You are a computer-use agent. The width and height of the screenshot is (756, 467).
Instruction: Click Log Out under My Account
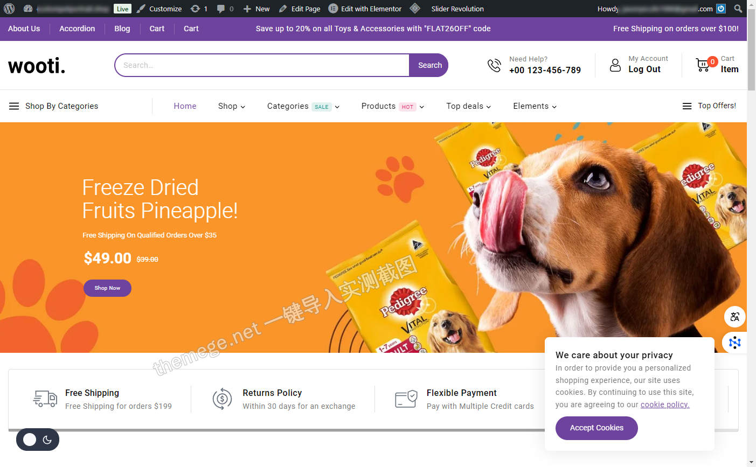644,69
